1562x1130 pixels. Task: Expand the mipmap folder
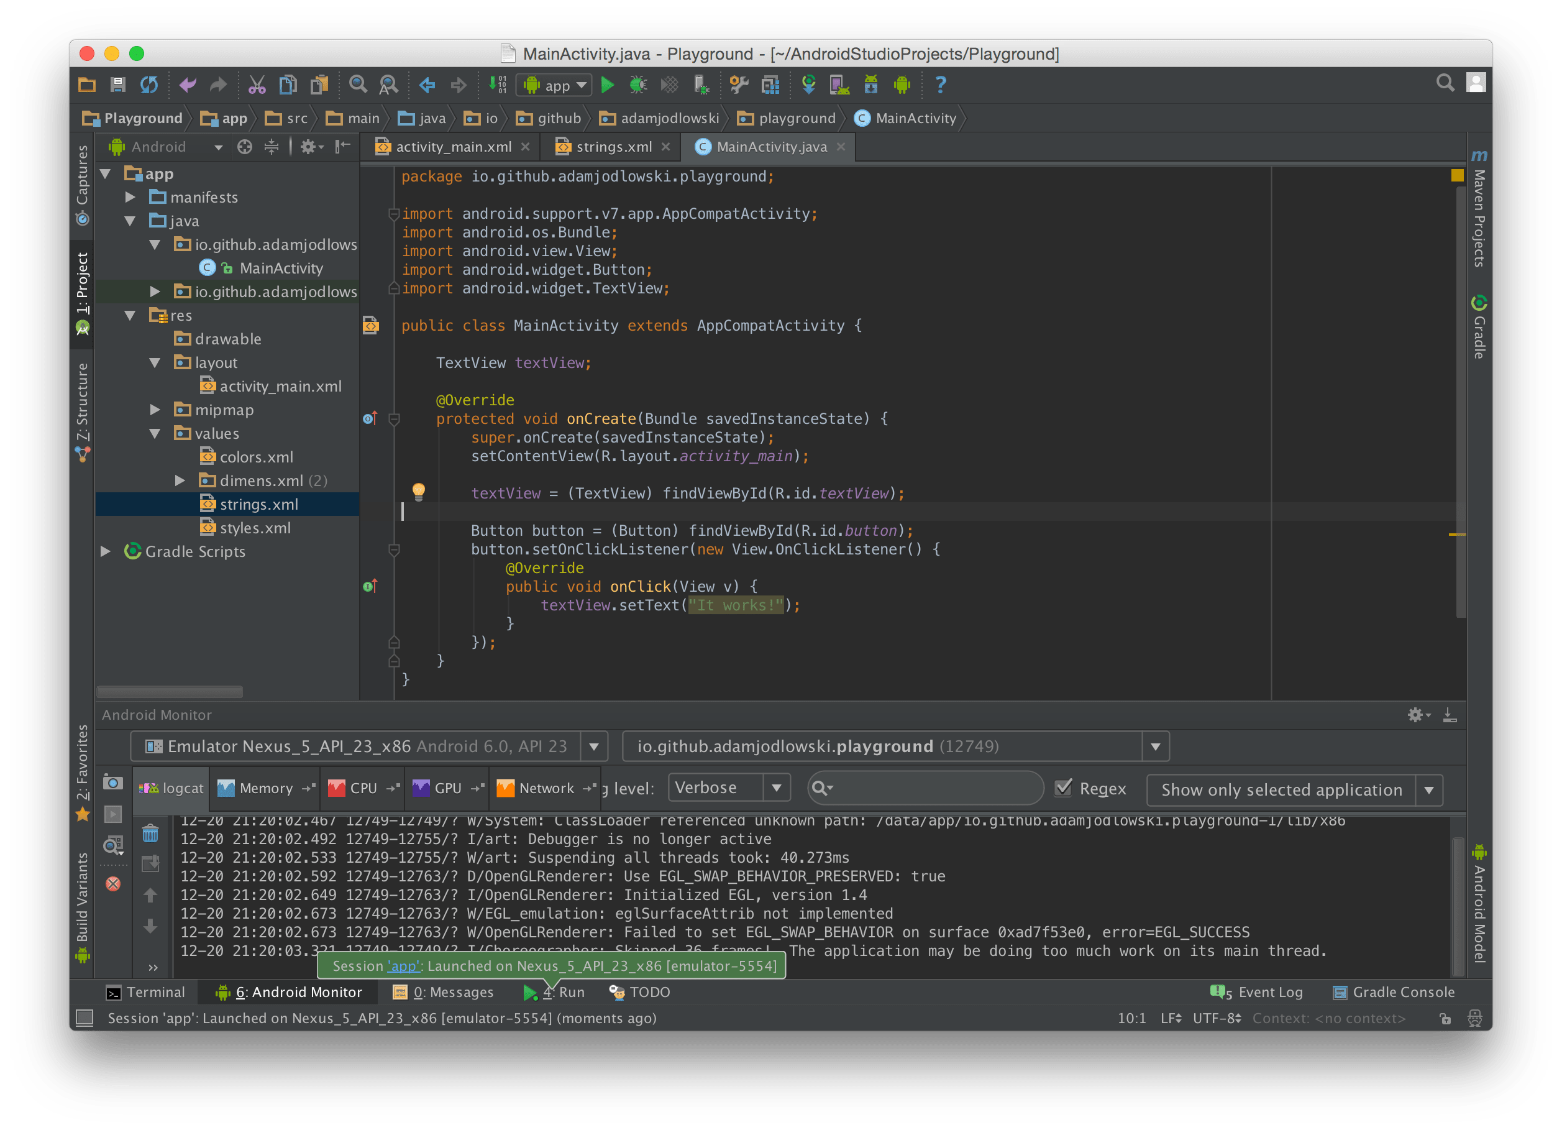click(x=155, y=409)
